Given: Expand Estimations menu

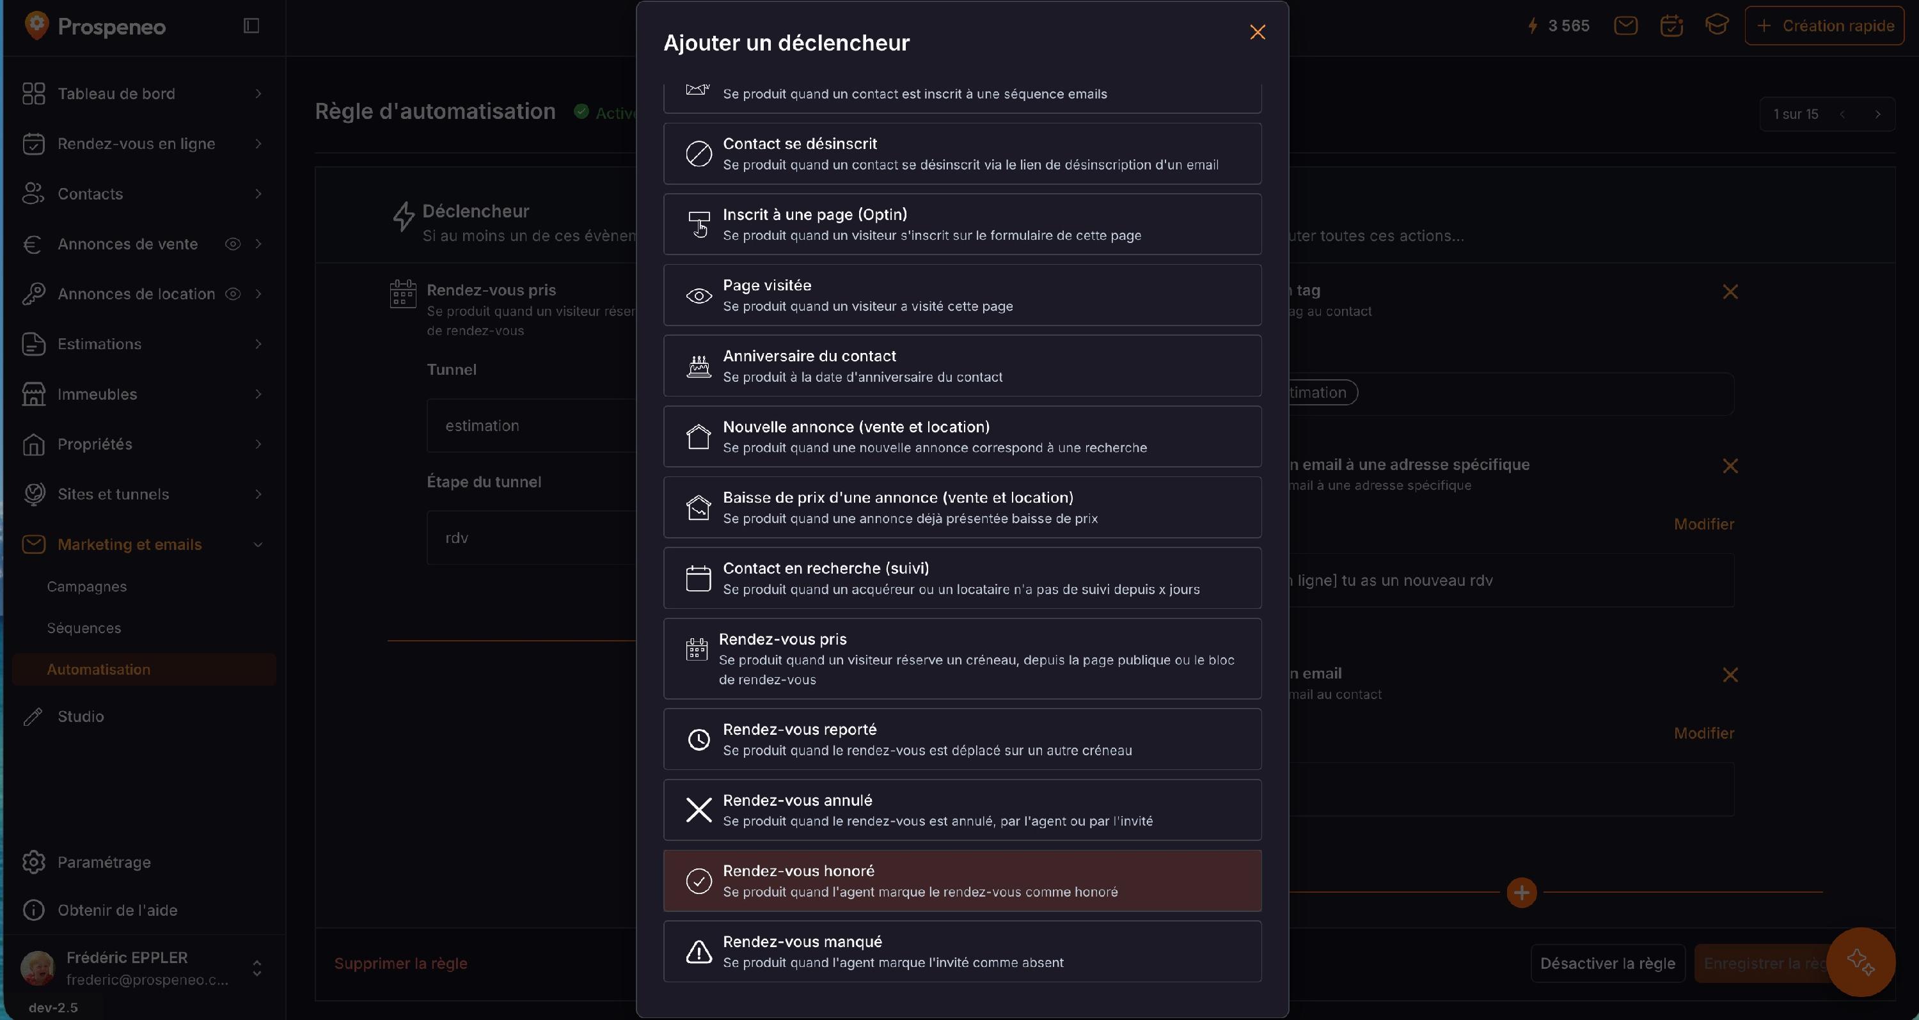Looking at the screenshot, I should coord(258,344).
